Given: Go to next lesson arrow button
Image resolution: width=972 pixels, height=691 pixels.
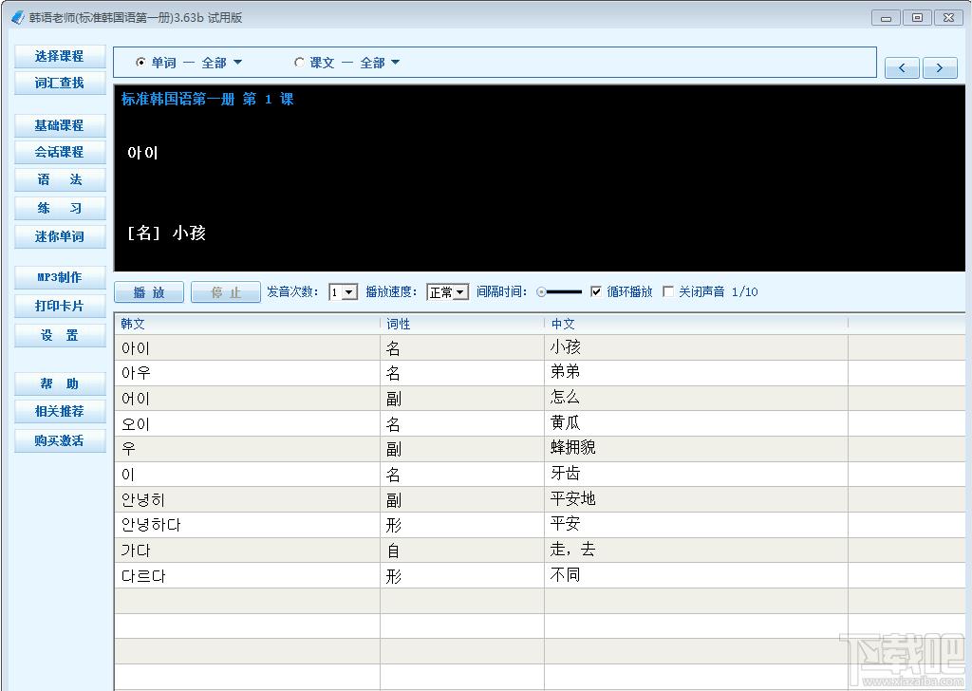Looking at the screenshot, I should click(940, 67).
